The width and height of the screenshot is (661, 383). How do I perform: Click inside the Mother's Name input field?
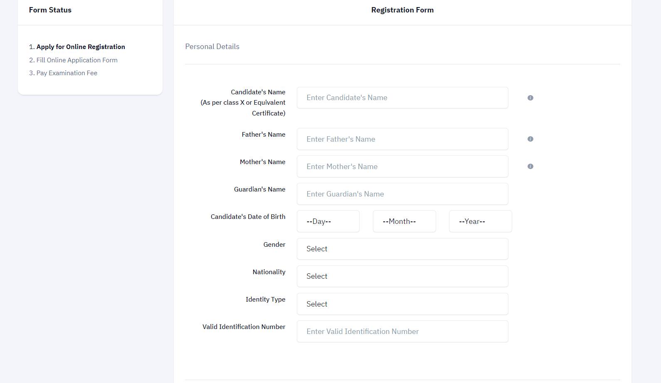click(402, 166)
